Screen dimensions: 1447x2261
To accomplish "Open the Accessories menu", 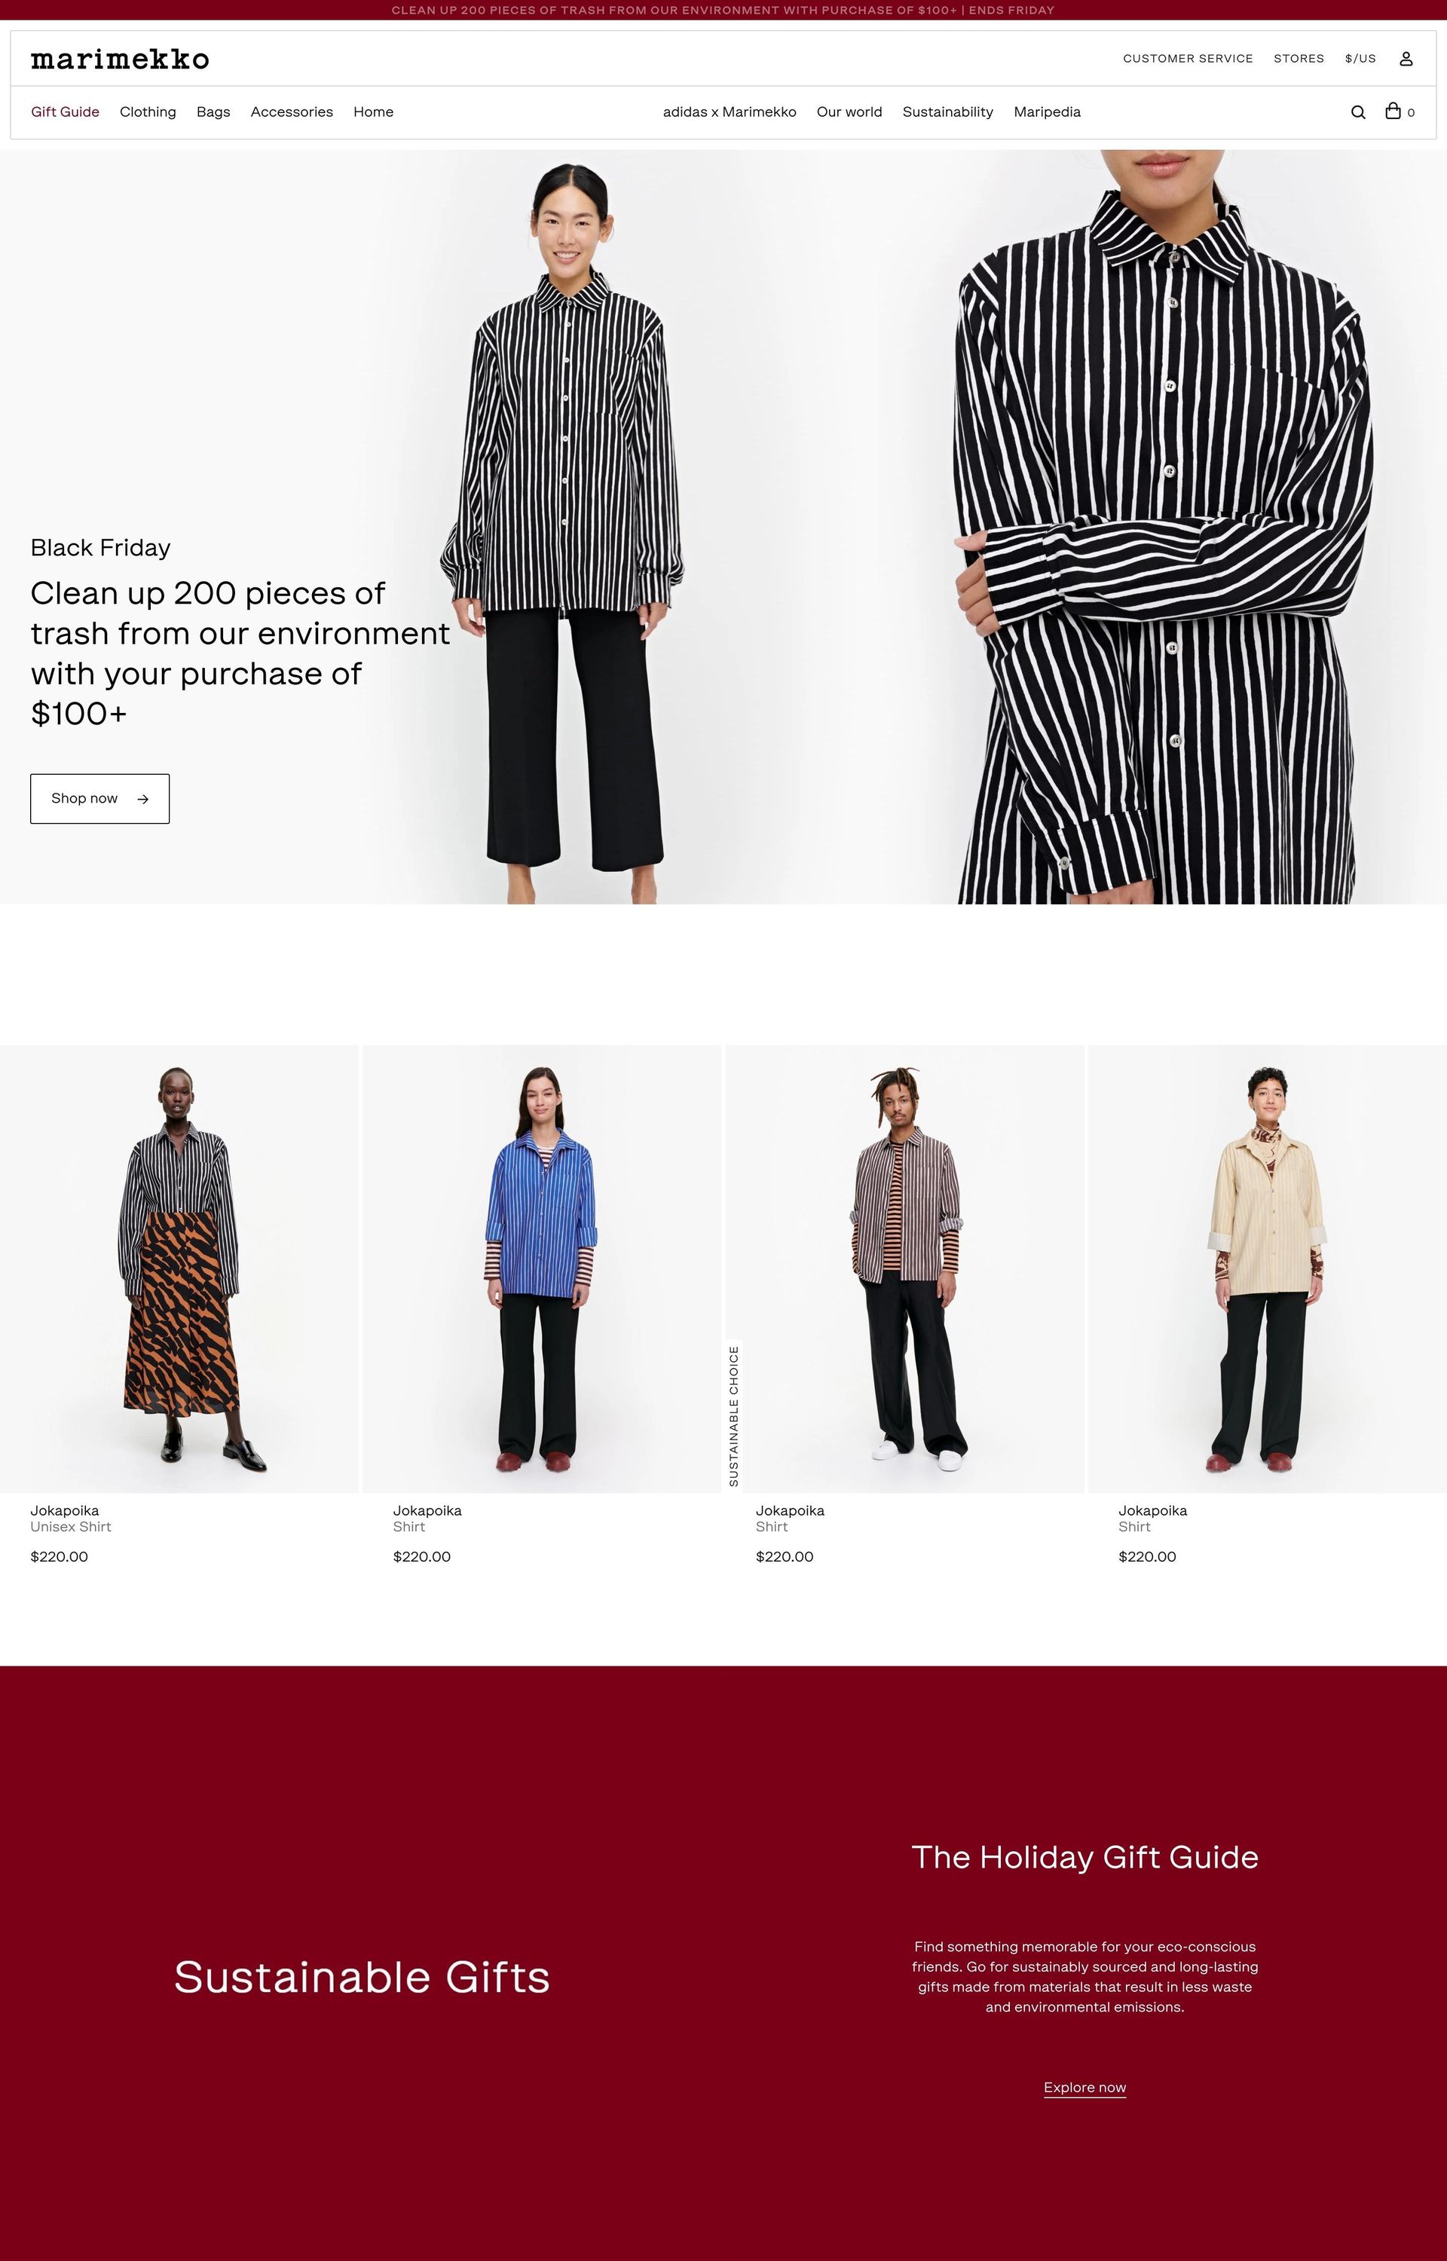I will point(291,112).
